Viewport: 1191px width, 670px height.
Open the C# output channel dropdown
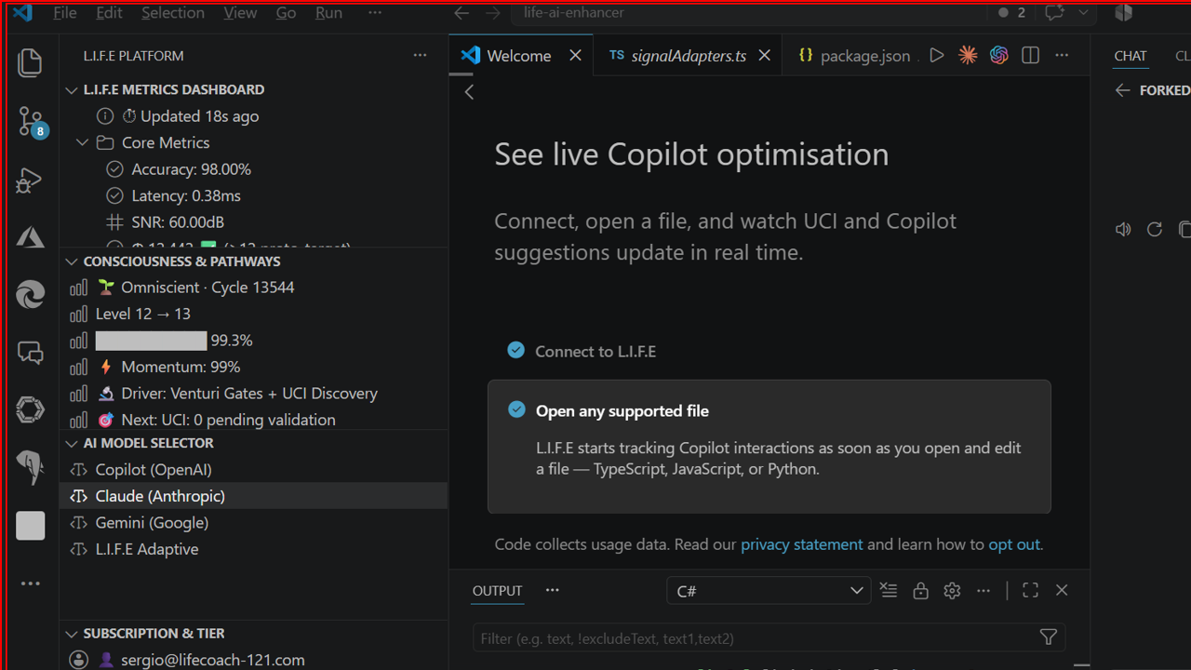click(769, 591)
